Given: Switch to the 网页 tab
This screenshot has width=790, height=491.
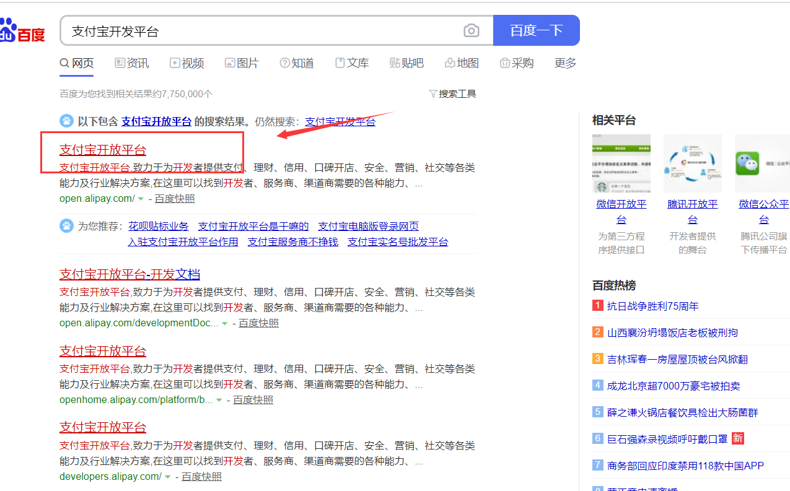Looking at the screenshot, I should (77, 63).
